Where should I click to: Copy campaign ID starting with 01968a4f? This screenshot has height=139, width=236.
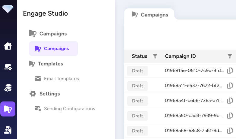(230, 101)
